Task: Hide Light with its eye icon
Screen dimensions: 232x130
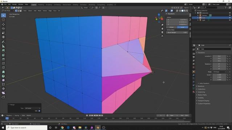Action: click(x=230, y=20)
